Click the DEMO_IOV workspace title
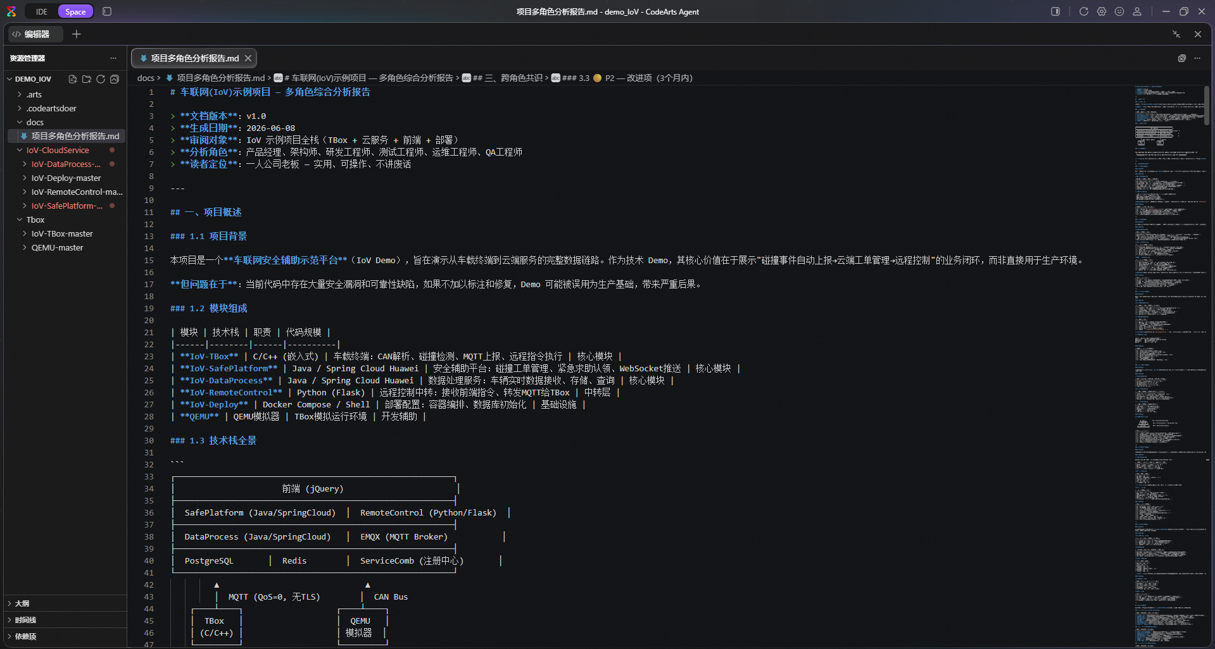1215x649 pixels. 33,79
